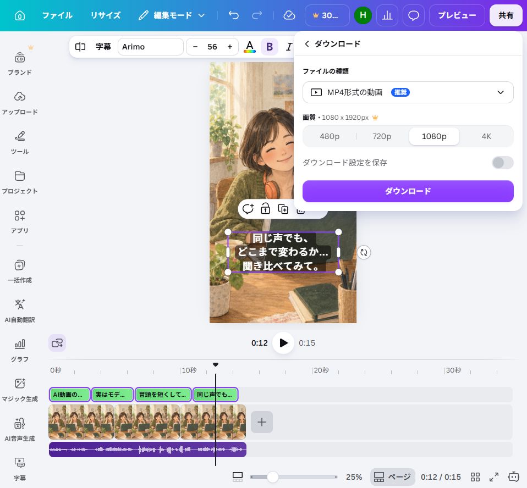
Task: Open AI自動翻訳 in the sidebar
Action: coord(20,311)
